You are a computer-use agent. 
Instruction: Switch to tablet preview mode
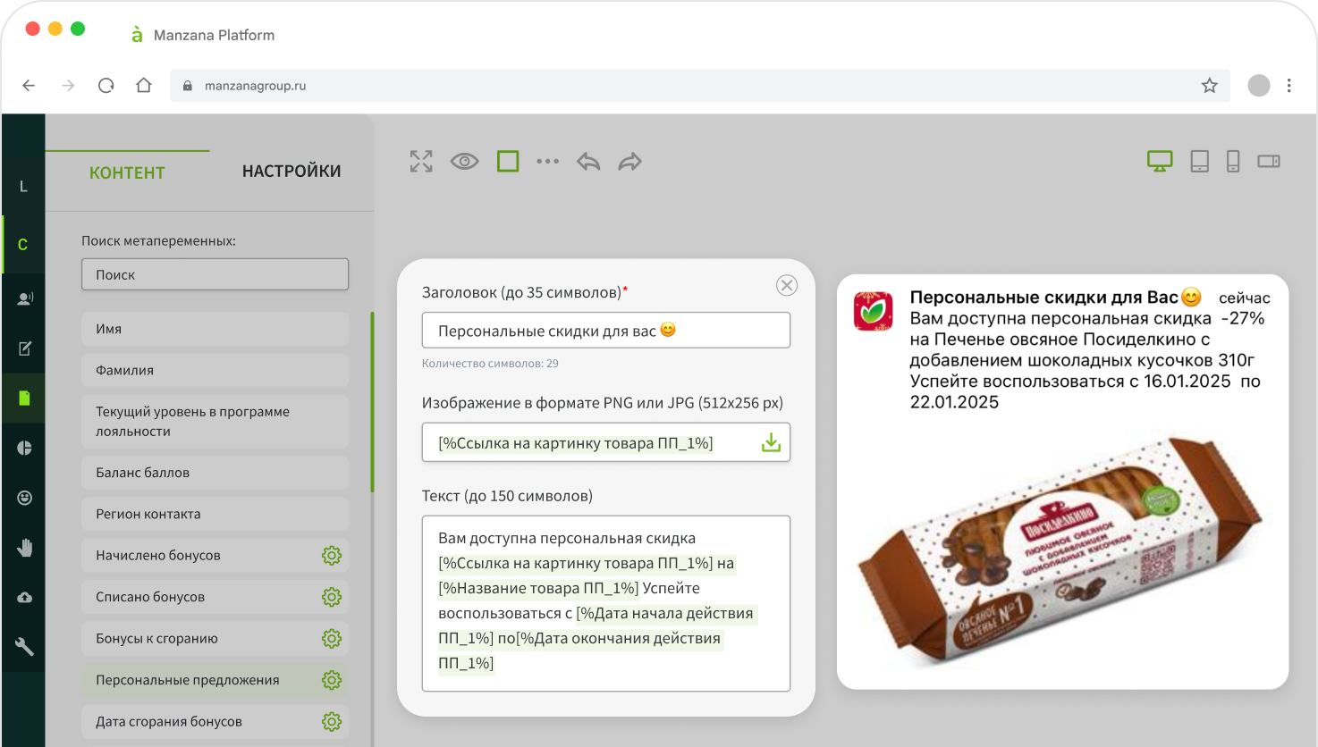pyautogui.click(x=1200, y=162)
